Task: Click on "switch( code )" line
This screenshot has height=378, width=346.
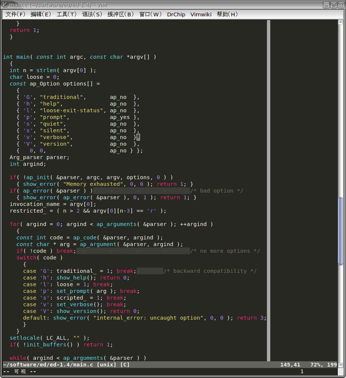Action: click(x=39, y=258)
